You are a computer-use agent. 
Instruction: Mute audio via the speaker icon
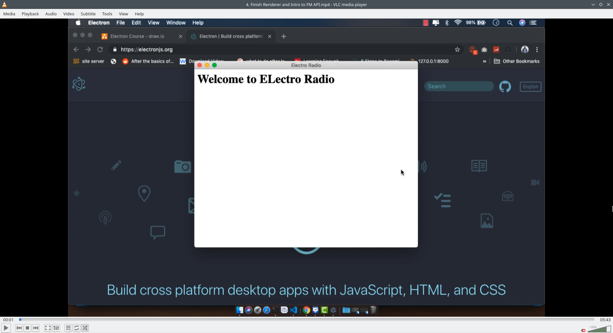(x=583, y=330)
